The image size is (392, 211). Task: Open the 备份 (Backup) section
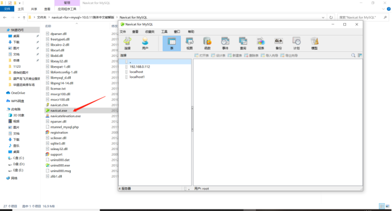pyautogui.click(x=279, y=43)
